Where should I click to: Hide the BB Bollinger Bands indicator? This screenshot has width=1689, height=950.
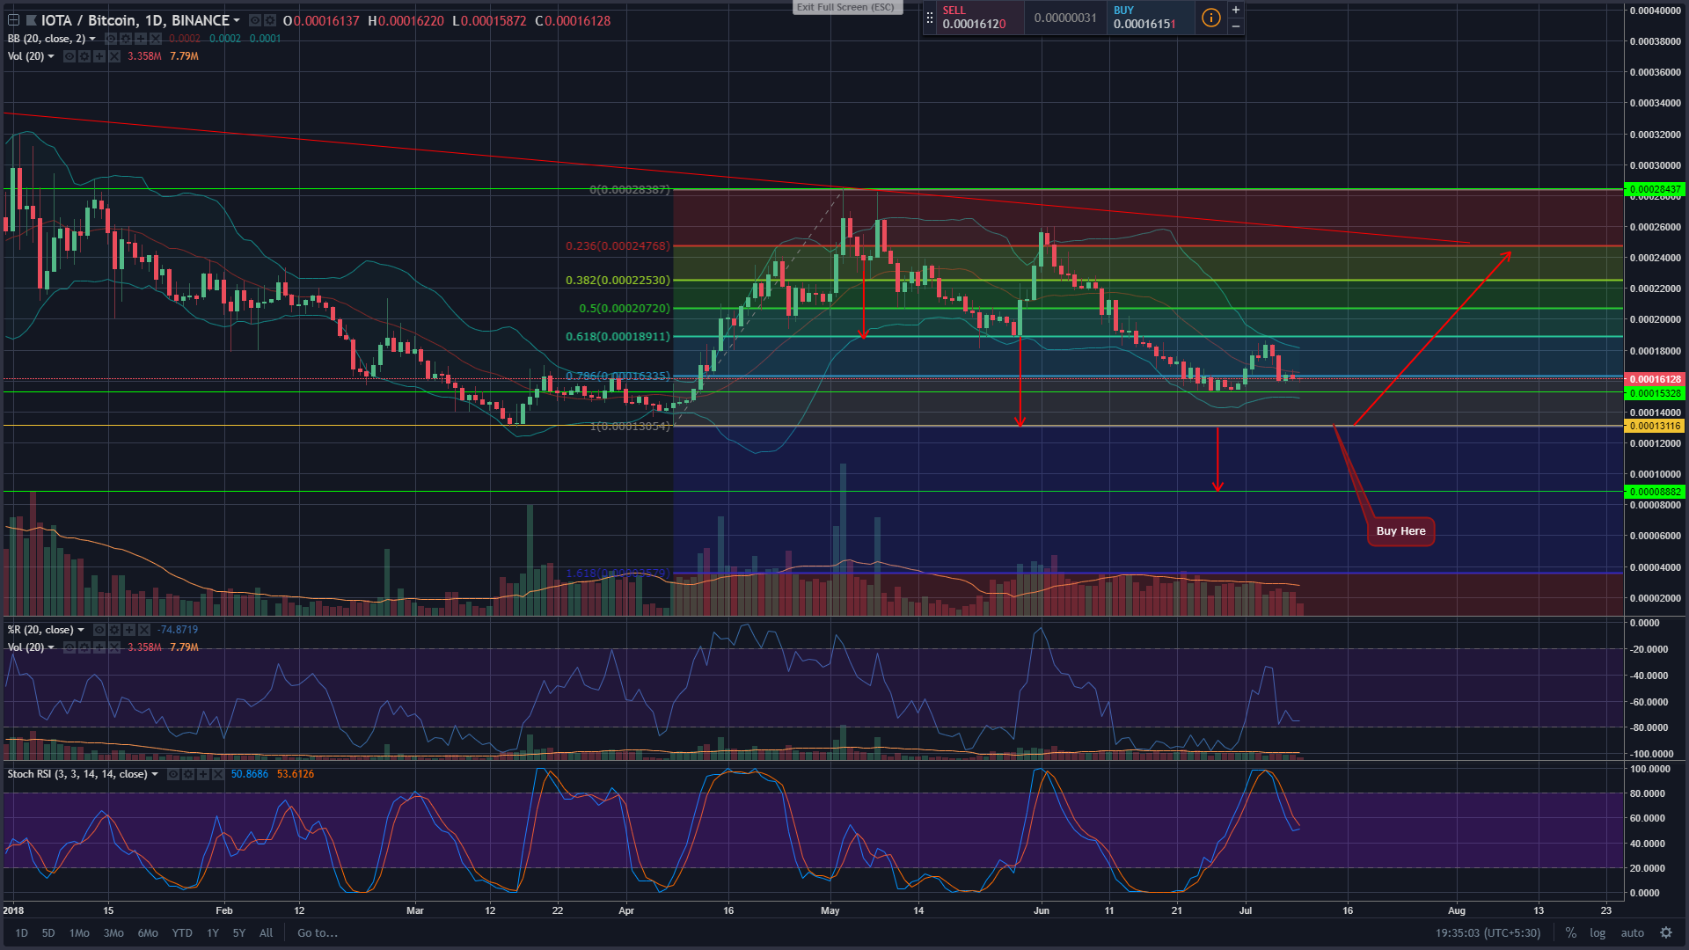[111, 39]
